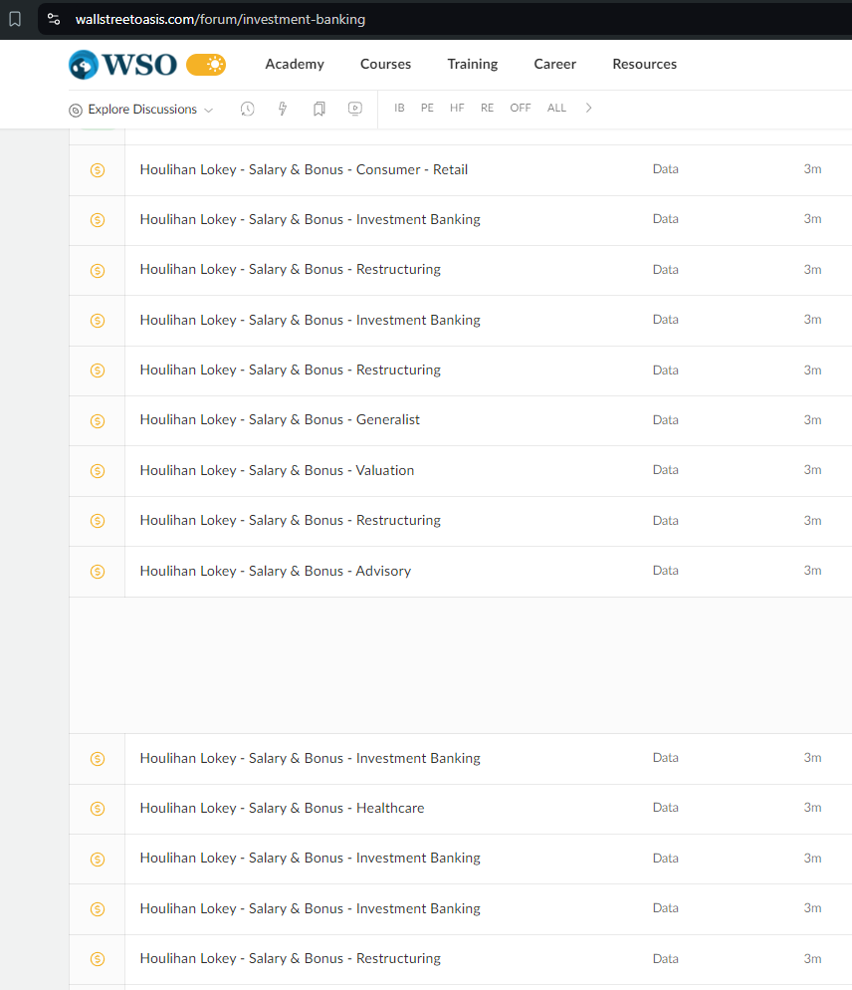
Task: Open Houlihan Lokey Healthcare thread
Action: [x=282, y=808]
